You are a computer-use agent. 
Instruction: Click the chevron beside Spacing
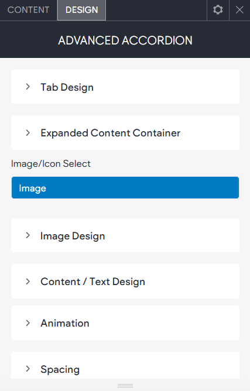(28, 369)
